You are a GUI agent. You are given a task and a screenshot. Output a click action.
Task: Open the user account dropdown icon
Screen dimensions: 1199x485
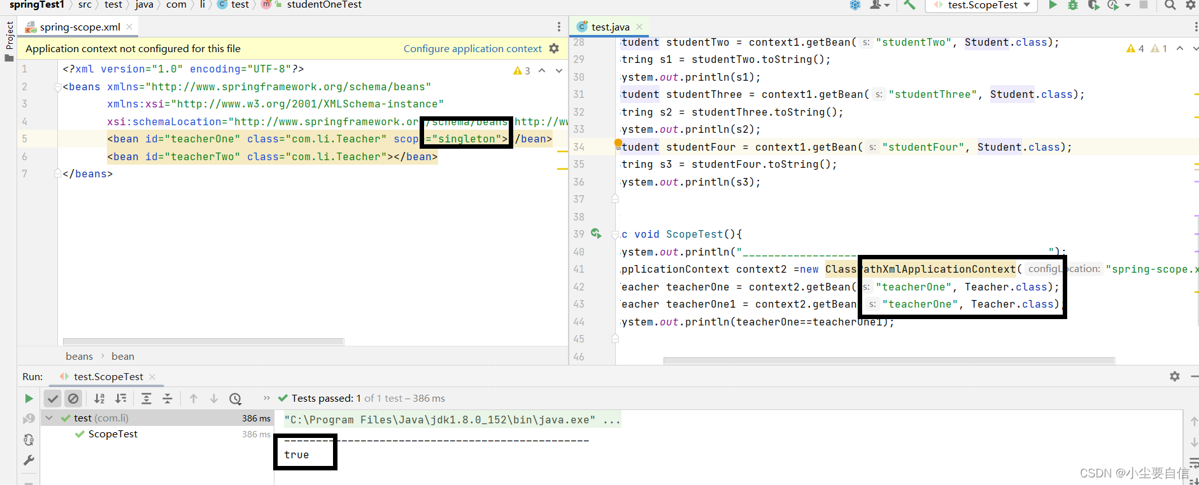pyautogui.click(x=879, y=5)
